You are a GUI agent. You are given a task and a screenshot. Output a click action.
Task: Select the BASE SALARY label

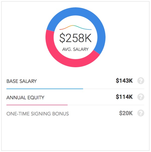22,81
